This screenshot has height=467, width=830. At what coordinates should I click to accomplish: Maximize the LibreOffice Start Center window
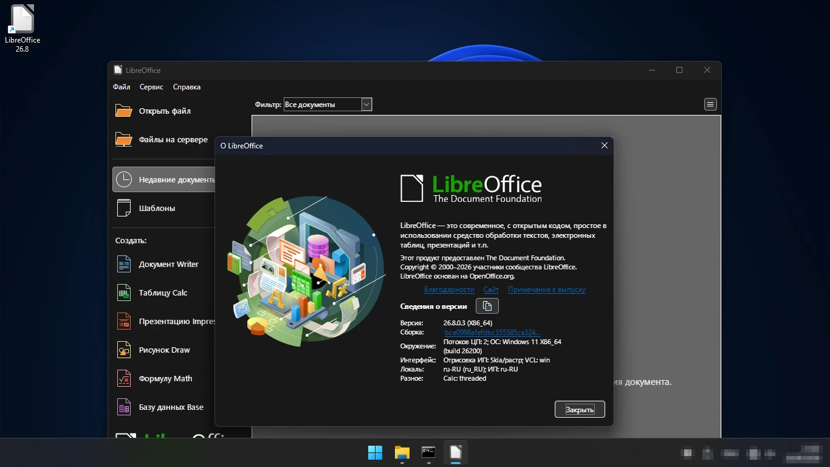click(x=679, y=70)
